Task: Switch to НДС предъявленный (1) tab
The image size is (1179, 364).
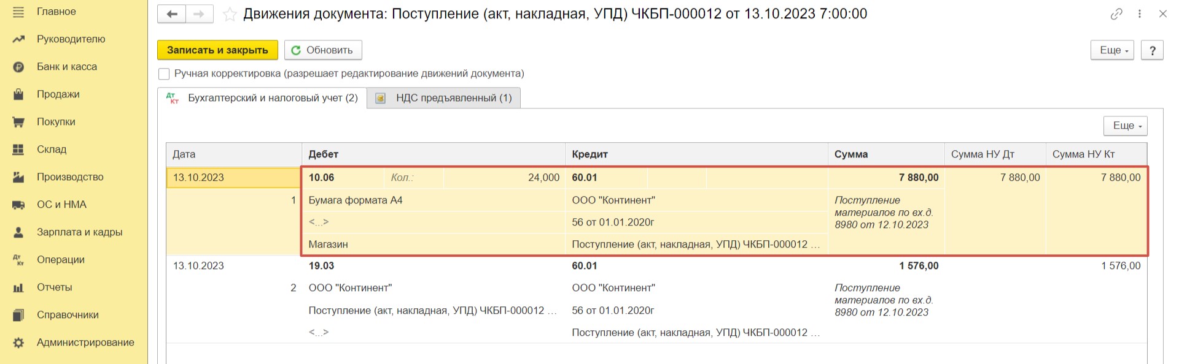Action: pyautogui.click(x=444, y=98)
